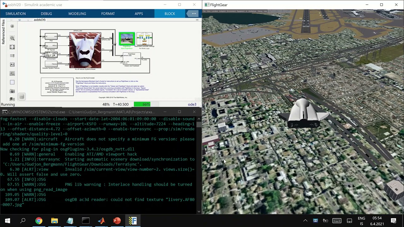Open the SIMULATION tab in Simulink

pyautogui.click(x=15, y=14)
